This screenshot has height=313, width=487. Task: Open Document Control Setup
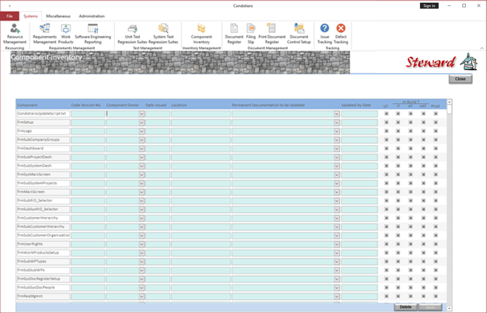(x=299, y=34)
